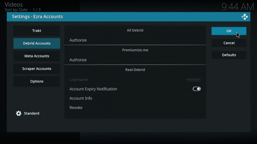Click the Real-Debrid Username field
The height and width of the screenshot is (144, 257).
click(135, 79)
